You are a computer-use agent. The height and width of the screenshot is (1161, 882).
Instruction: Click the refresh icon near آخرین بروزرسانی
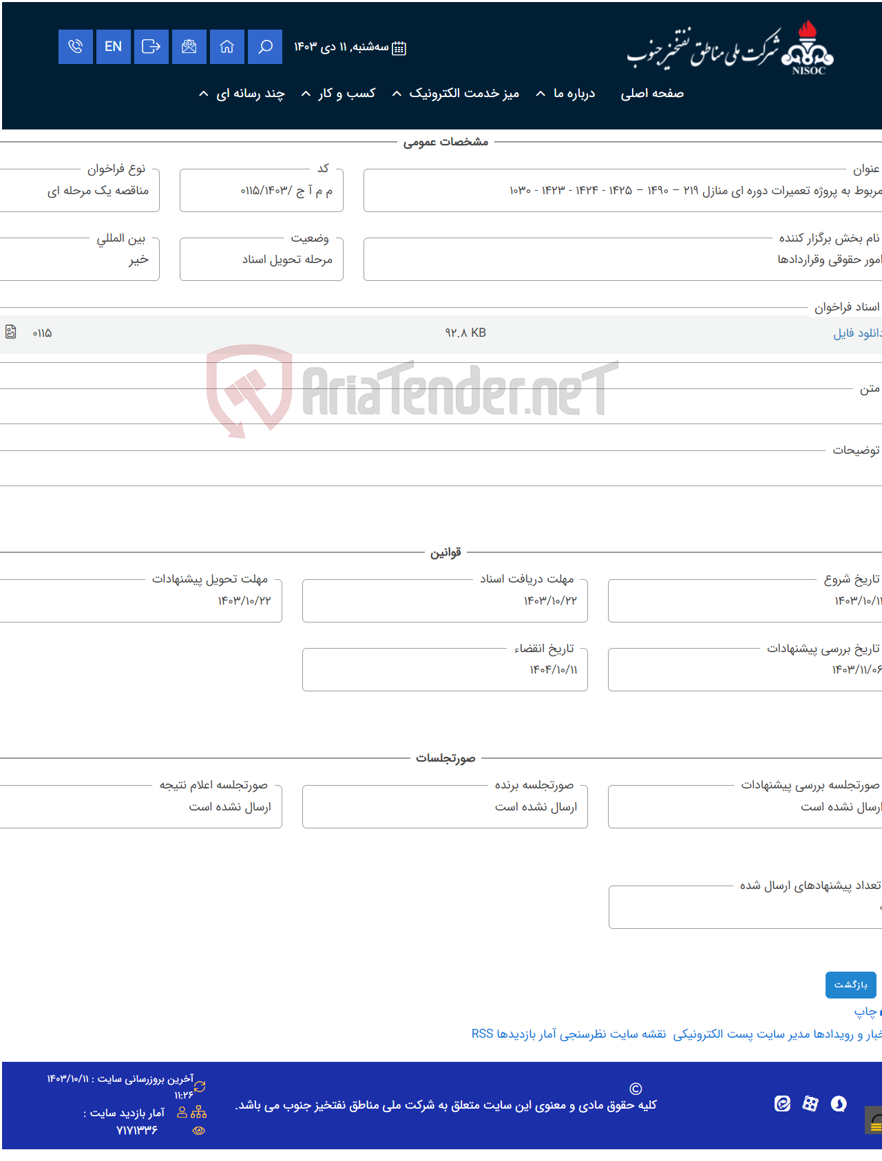(x=200, y=1087)
